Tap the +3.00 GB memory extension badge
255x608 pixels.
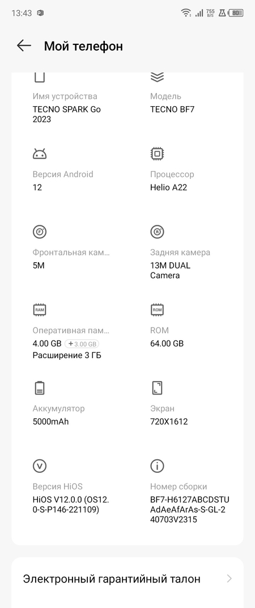pos(82,343)
